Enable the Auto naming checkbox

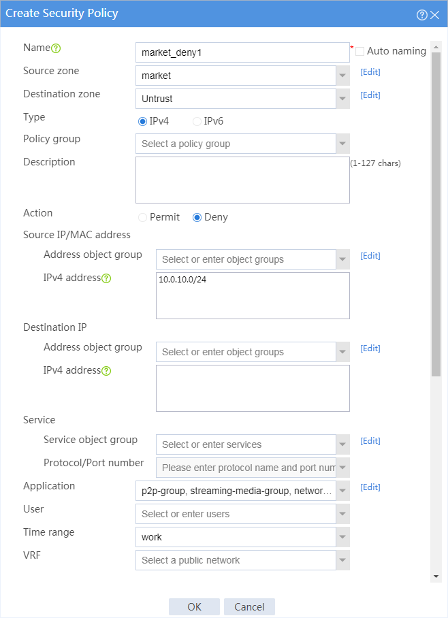(359, 51)
